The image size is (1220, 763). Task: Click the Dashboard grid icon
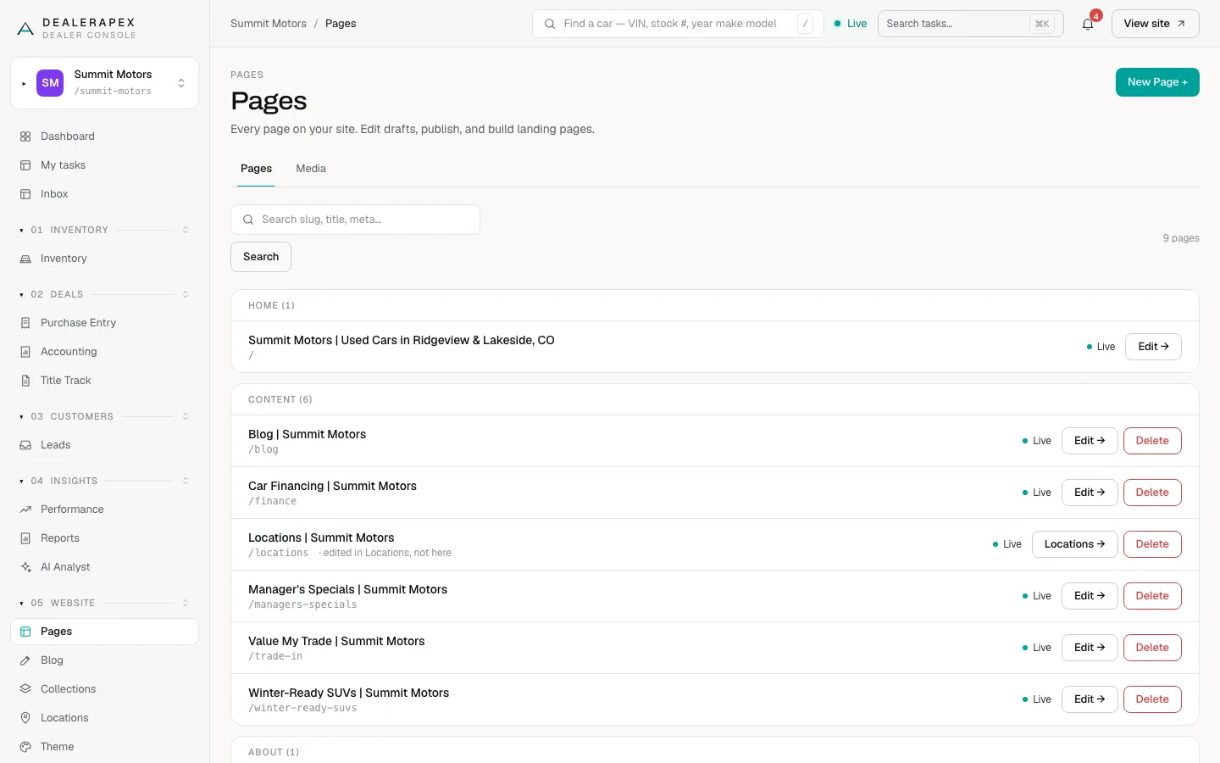[x=25, y=136]
